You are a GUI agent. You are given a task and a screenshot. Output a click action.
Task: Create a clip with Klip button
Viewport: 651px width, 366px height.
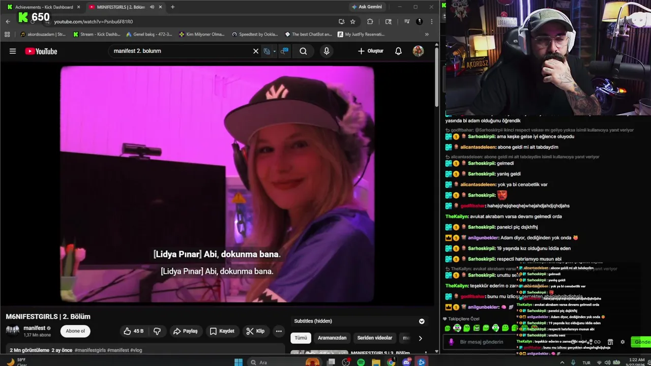(255, 331)
